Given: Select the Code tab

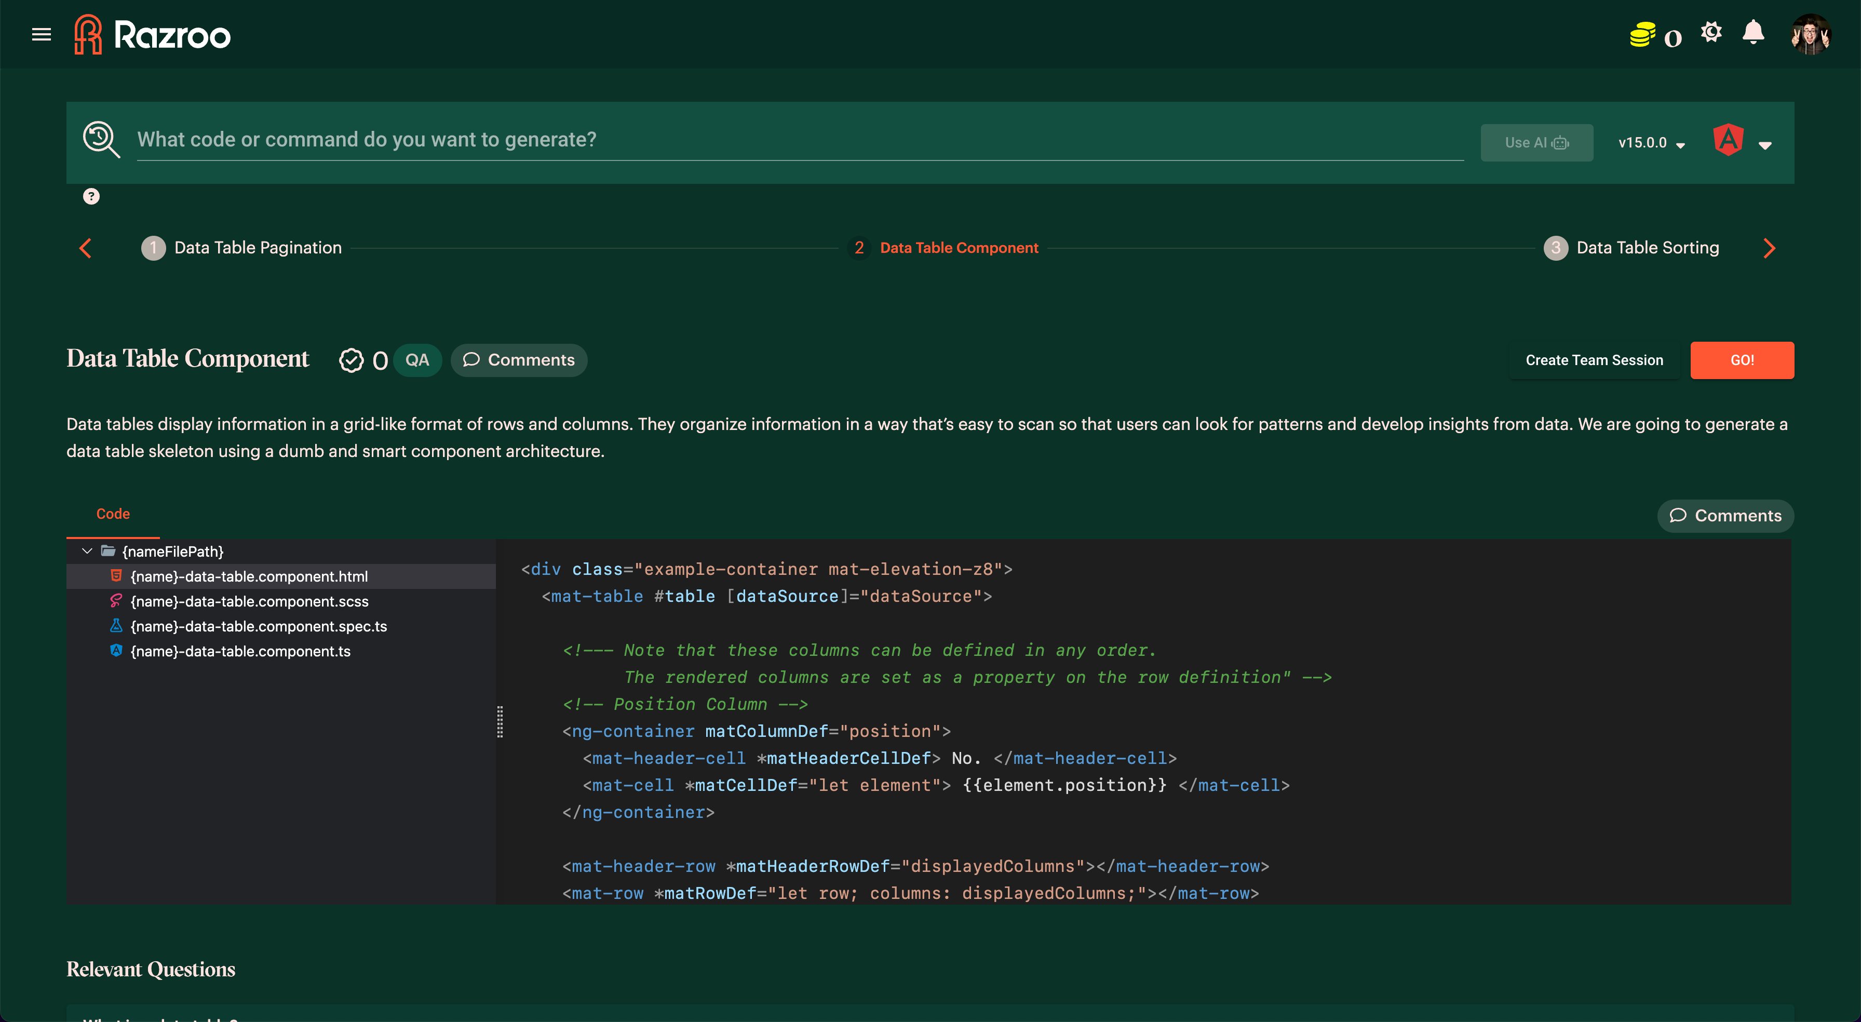Looking at the screenshot, I should pos(113,514).
